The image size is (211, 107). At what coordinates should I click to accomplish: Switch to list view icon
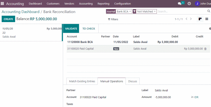(207, 19)
